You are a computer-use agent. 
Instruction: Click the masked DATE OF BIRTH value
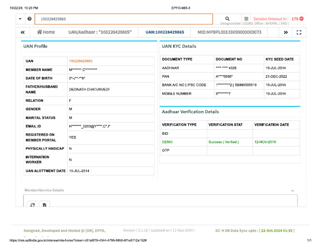pyautogui.click(x=77, y=78)
